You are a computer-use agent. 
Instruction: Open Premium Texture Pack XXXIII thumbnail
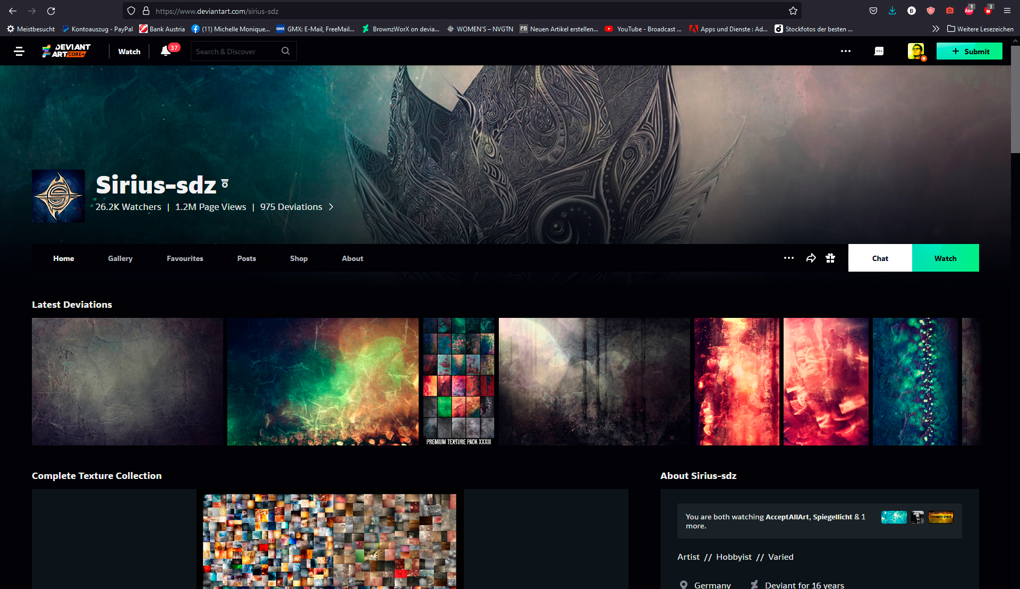(458, 382)
